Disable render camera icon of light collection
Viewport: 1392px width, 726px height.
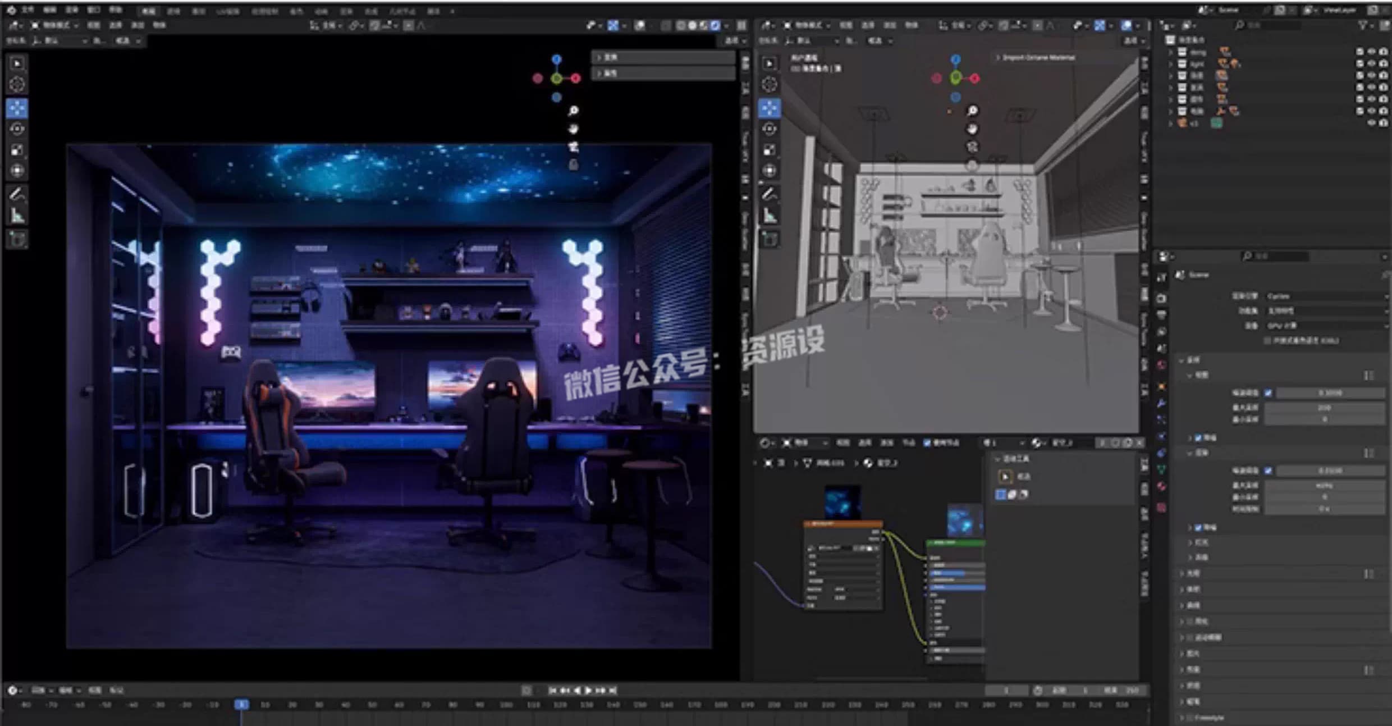1383,63
